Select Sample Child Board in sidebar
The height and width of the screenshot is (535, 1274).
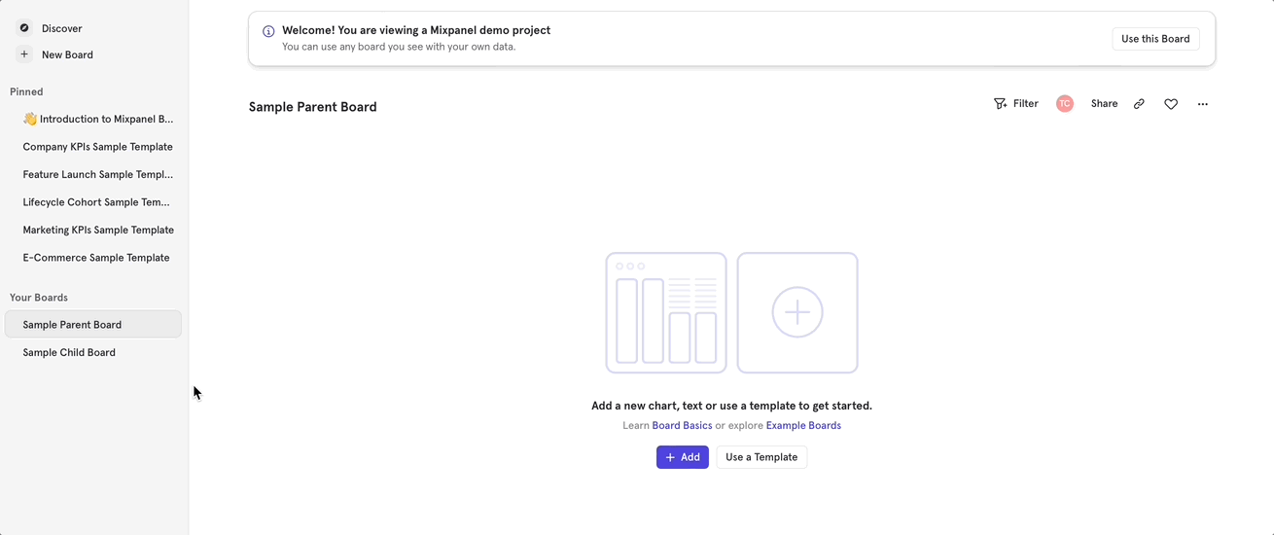[x=69, y=352]
